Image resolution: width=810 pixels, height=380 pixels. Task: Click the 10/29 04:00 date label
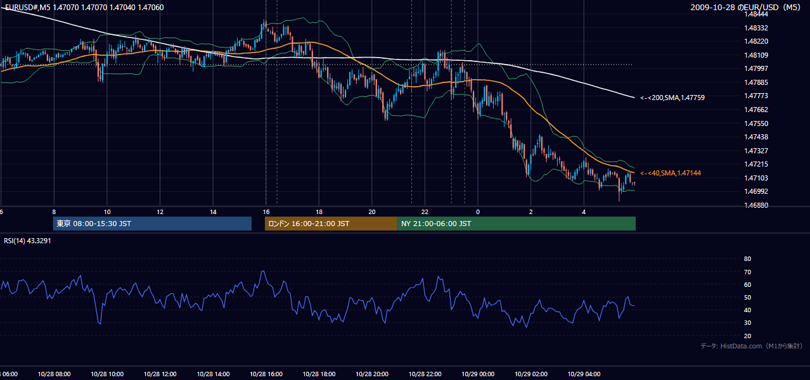(584, 374)
